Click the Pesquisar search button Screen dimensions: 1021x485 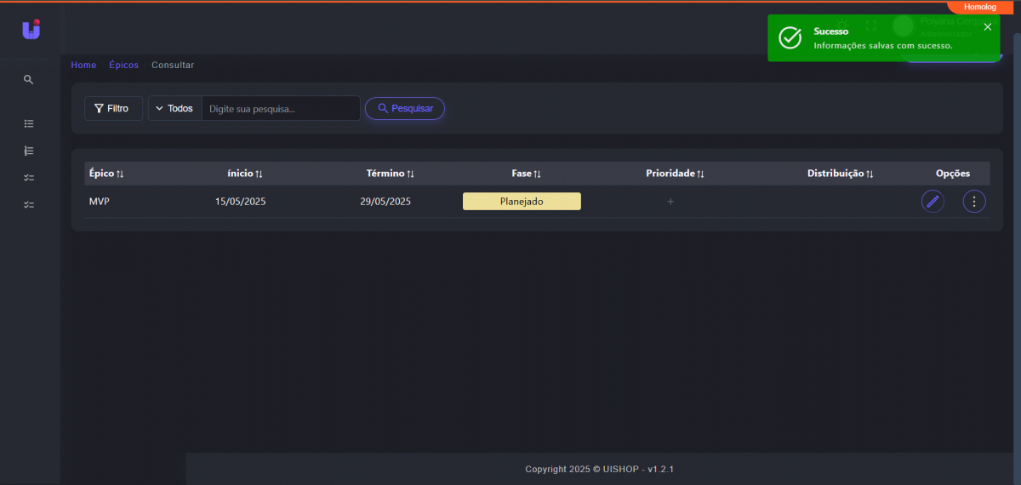click(x=405, y=109)
